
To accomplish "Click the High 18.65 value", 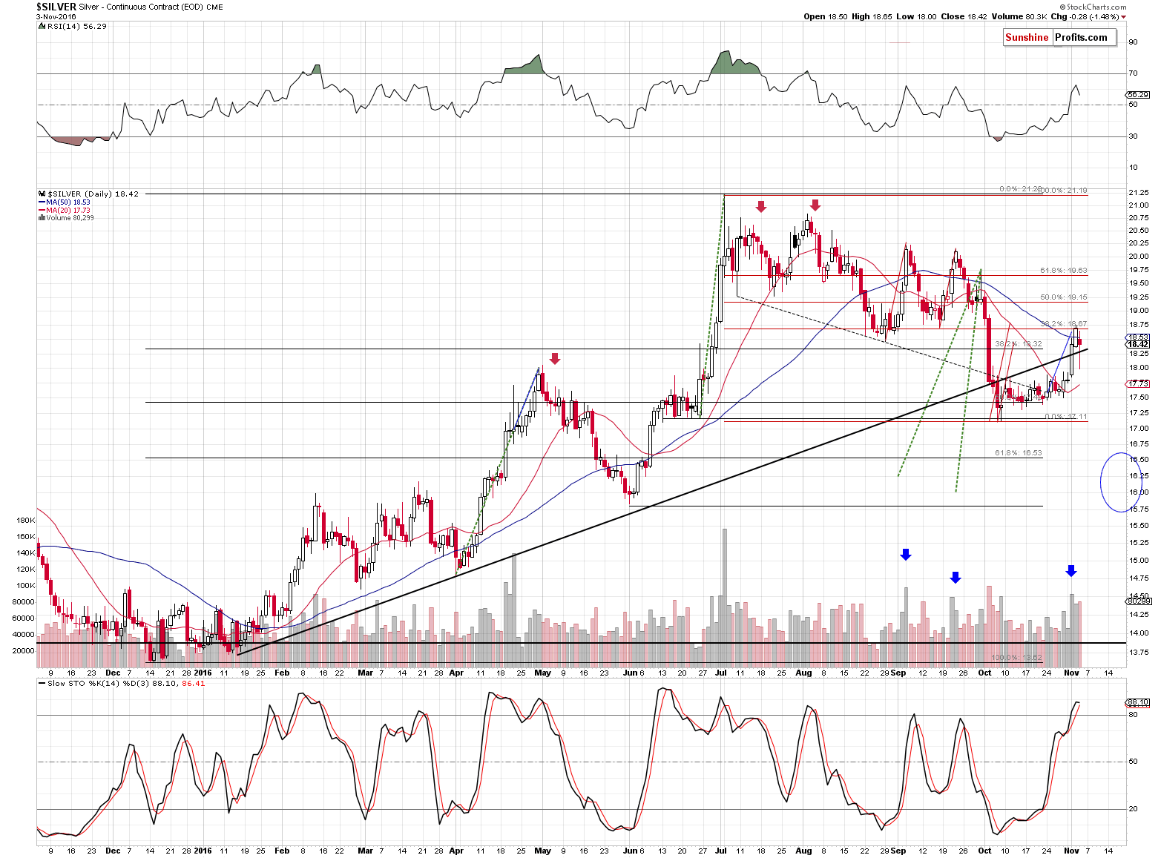I will pos(870,16).
